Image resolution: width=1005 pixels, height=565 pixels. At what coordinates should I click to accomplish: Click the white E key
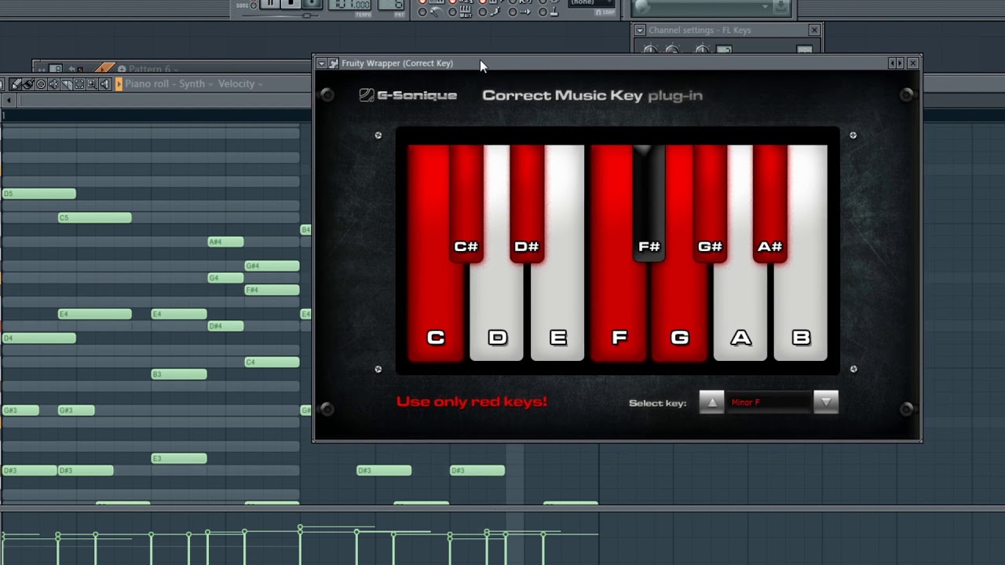pos(557,314)
